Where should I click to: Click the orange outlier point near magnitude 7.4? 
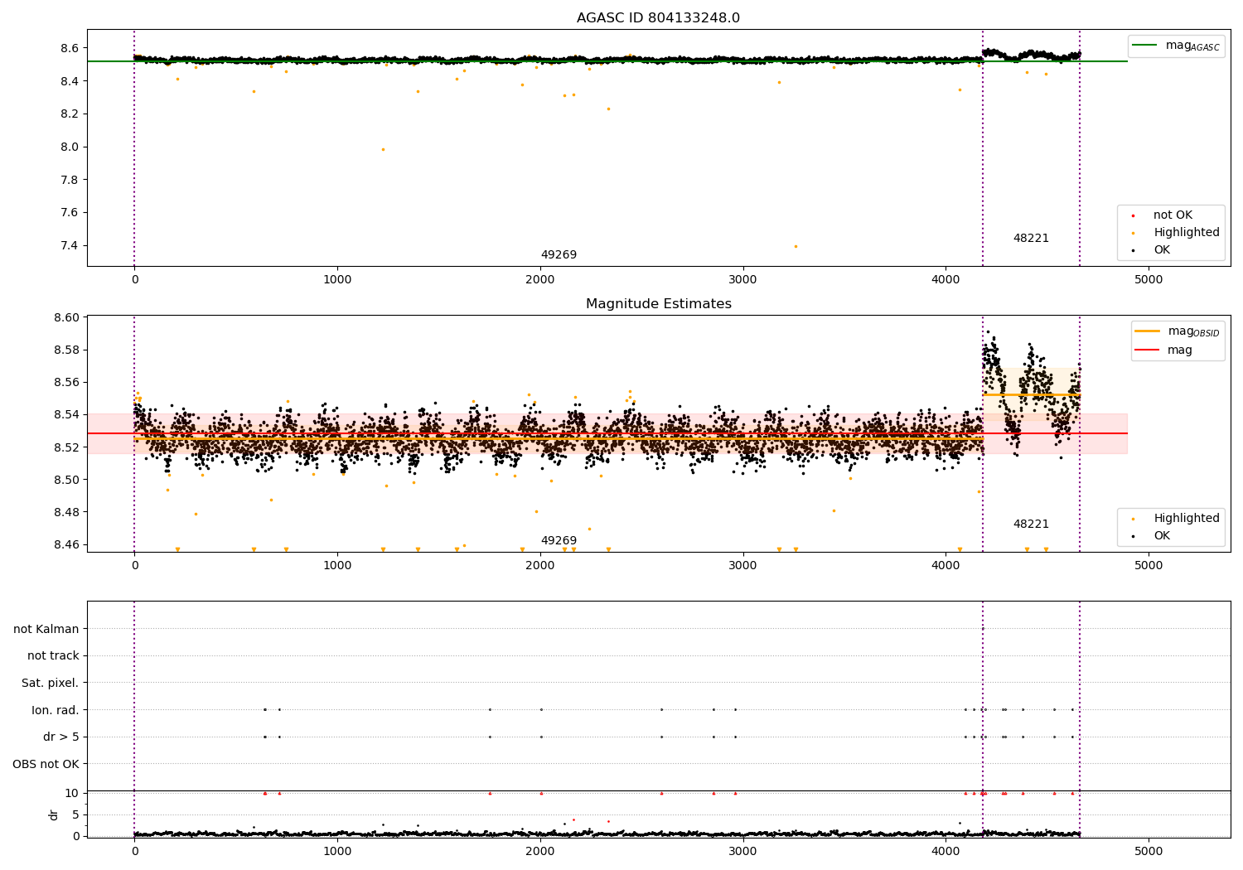[x=796, y=246]
